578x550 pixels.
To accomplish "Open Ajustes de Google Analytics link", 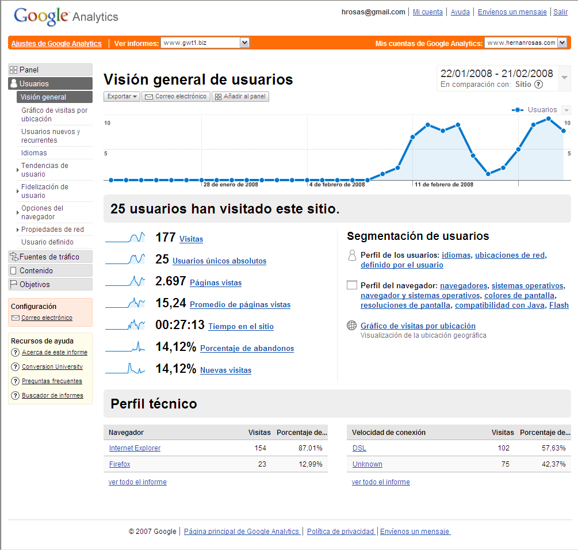I will tap(56, 44).
